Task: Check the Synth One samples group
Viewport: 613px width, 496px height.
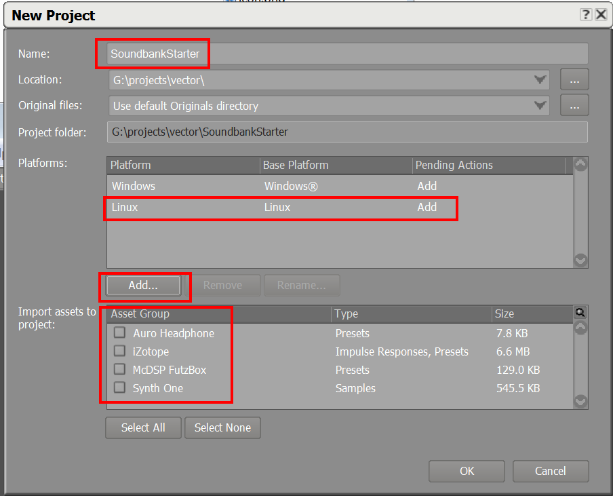Action: pyautogui.click(x=119, y=388)
